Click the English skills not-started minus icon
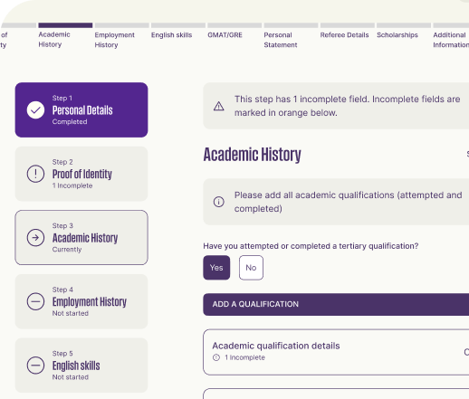 [35, 366]
